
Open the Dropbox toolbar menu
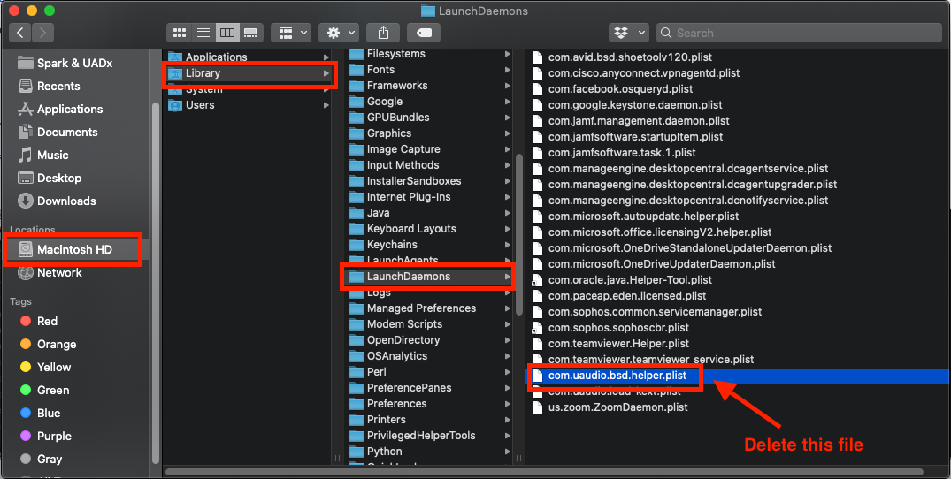(629, 33)
